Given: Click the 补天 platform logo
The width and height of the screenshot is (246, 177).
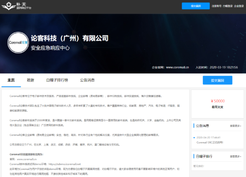Looking at the screenshot, I should click(16, 6).
